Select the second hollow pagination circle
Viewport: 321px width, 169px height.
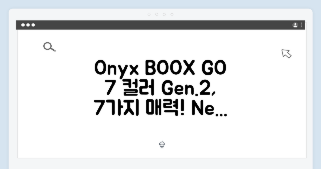pos(157,14)
